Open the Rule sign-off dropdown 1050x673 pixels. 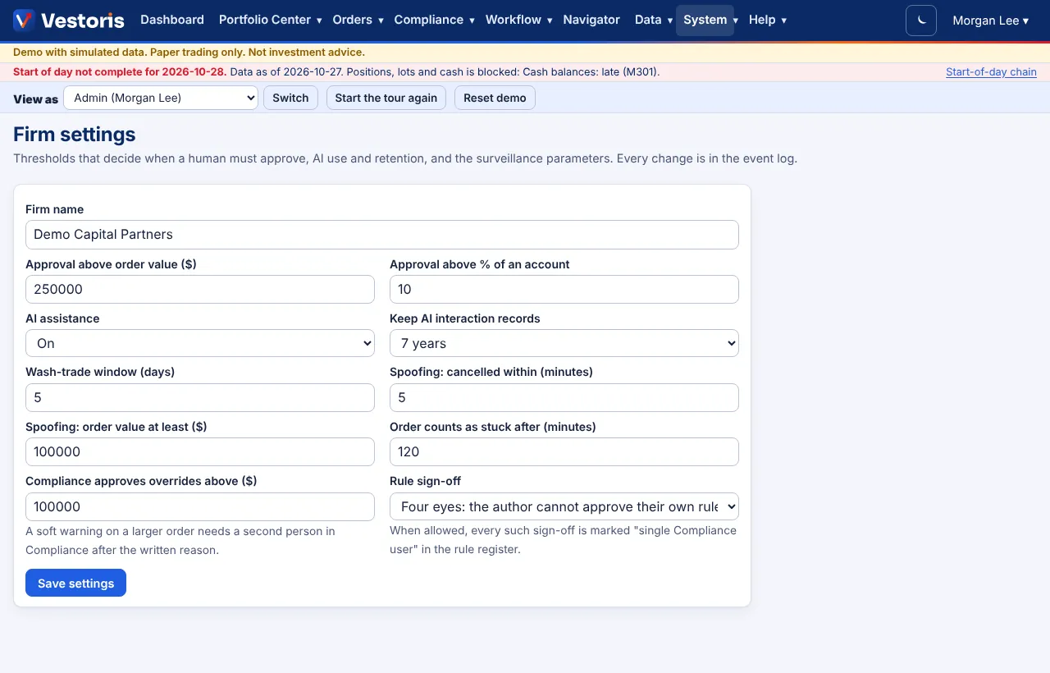coord(564,506)
